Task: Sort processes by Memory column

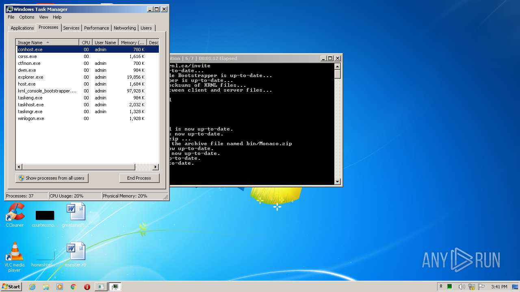Action: click(x=132, y=42)
